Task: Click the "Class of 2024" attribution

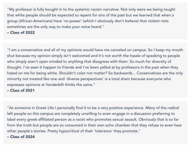Action: (21, 137)
